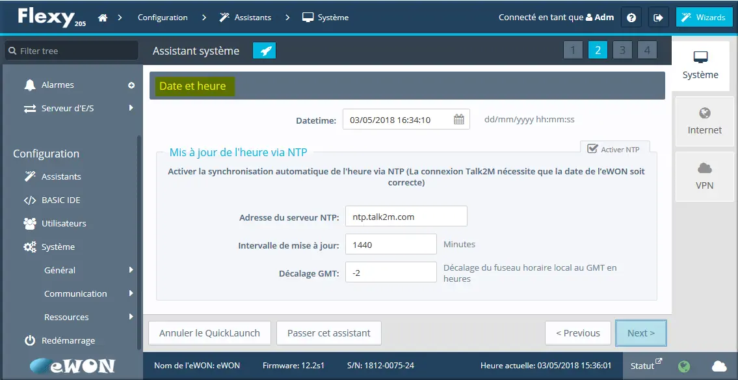Click the Serveur d'E/S arrows icon
Screen dimensions: 738x380
(x=30, y=108)
